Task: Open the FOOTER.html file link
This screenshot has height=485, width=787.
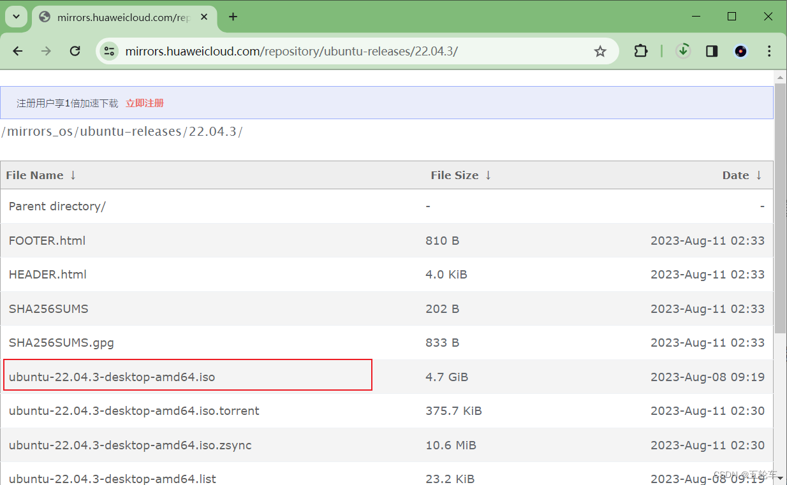Action: click(47, 241)
